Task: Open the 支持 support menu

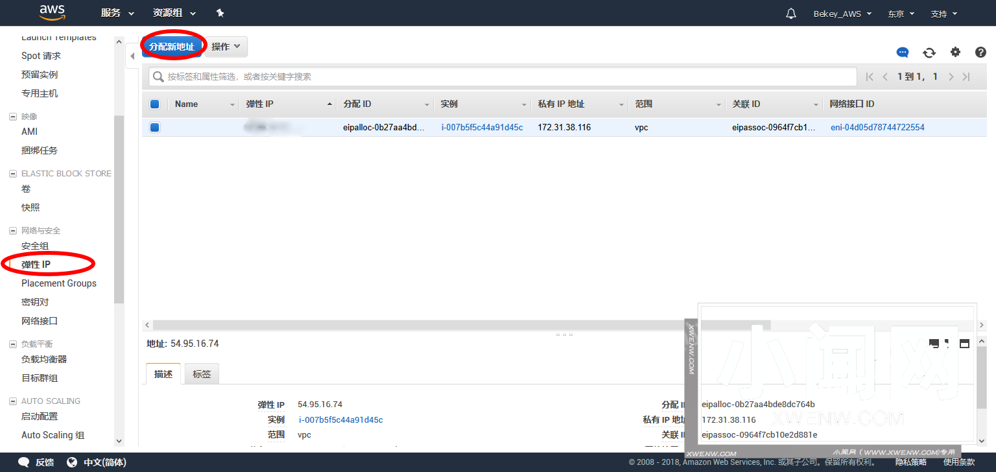Action: (x=943, y=14)
